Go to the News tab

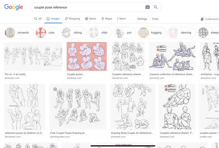[x=90, y=19]
